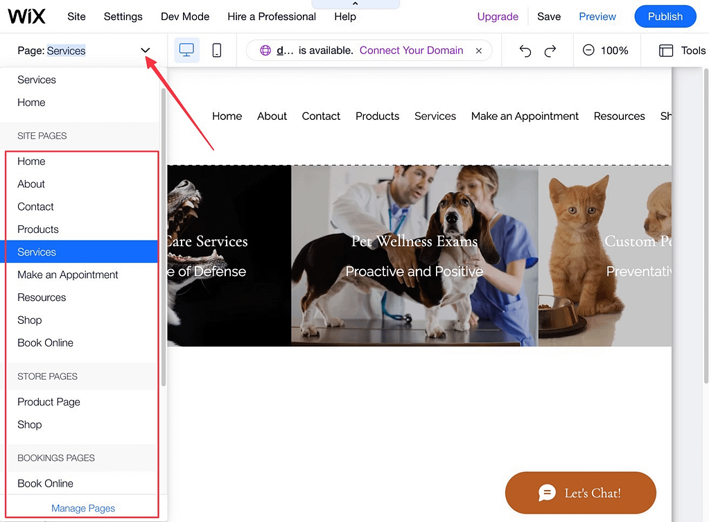Click Services in the site navigation
The width and height of the screenshot is (709, 522).
(435, 116)
